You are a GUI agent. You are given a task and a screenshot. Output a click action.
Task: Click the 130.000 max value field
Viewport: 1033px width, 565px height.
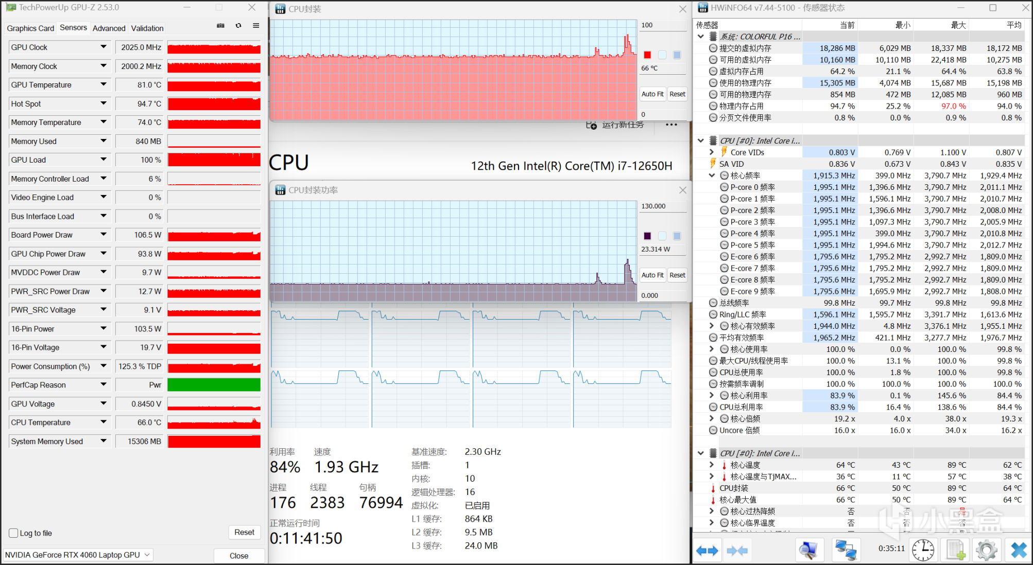(x=662, y=206)
